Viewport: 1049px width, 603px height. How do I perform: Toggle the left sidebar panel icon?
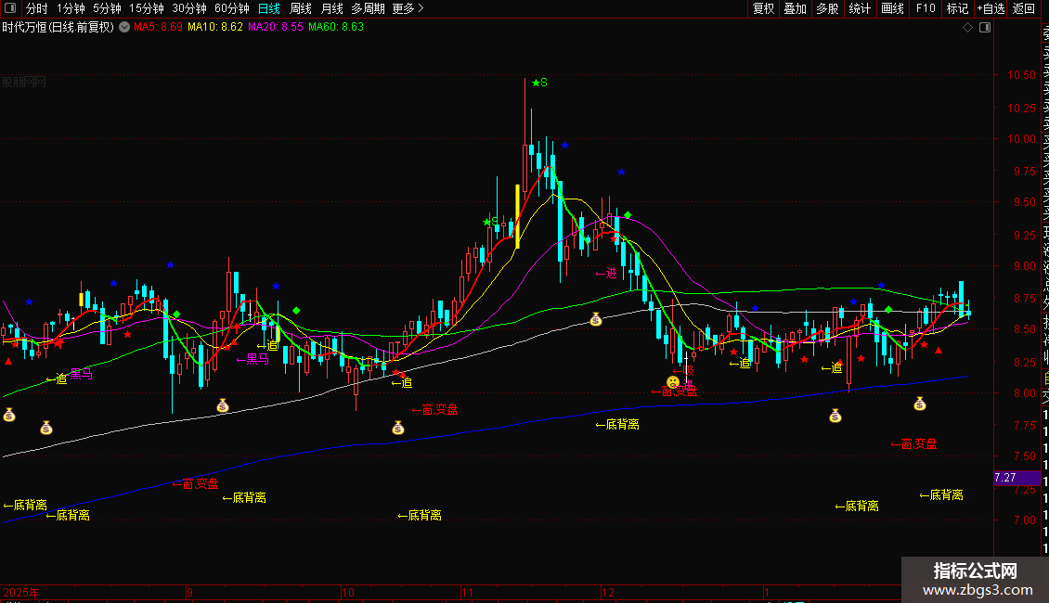pyautogui.click(x=10, y=8)
